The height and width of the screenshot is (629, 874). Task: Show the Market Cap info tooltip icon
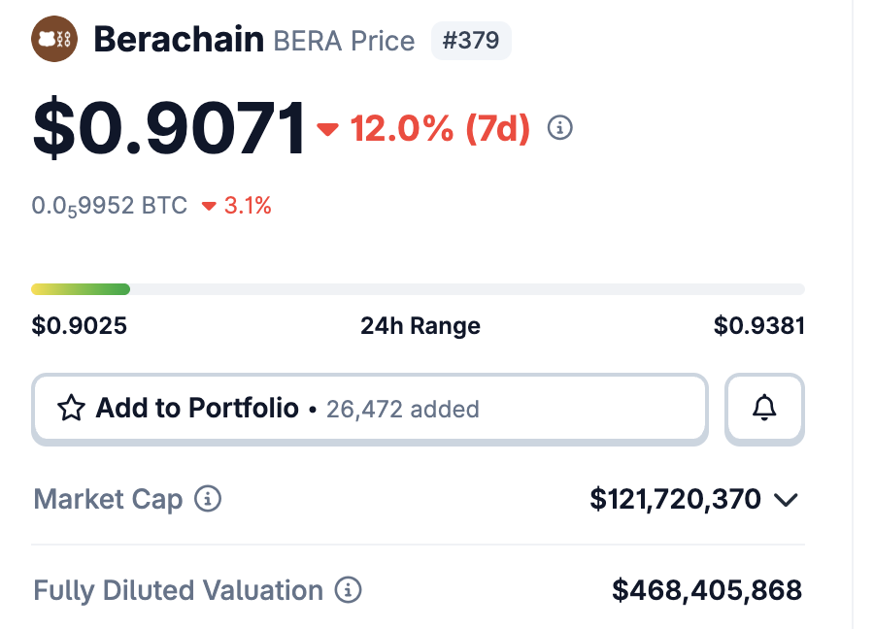[208, 499]
